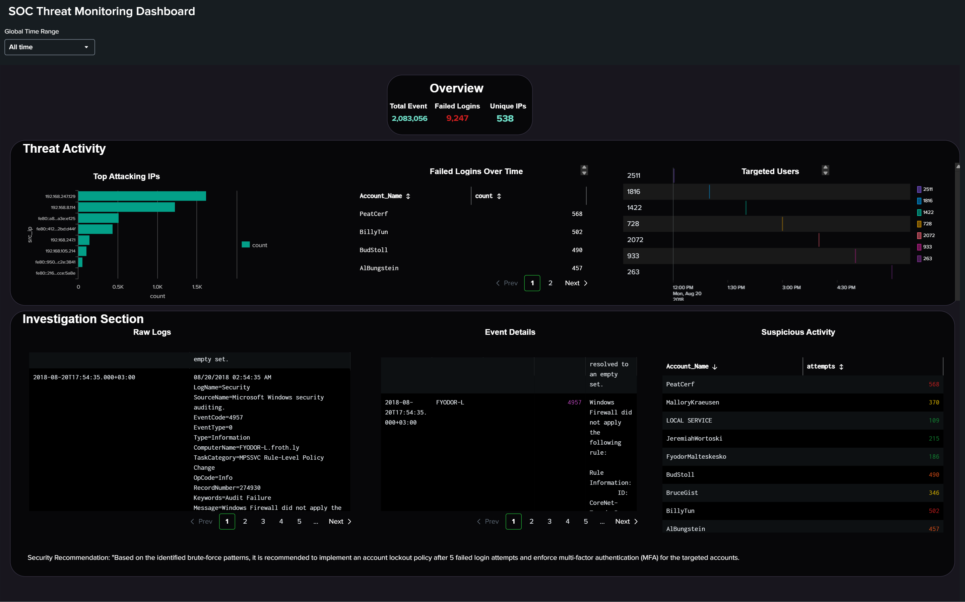Click Prev in Failed Logins pagination
This screenshot has width=965, height=602.
pyautogui.click(x=507, y=283)
